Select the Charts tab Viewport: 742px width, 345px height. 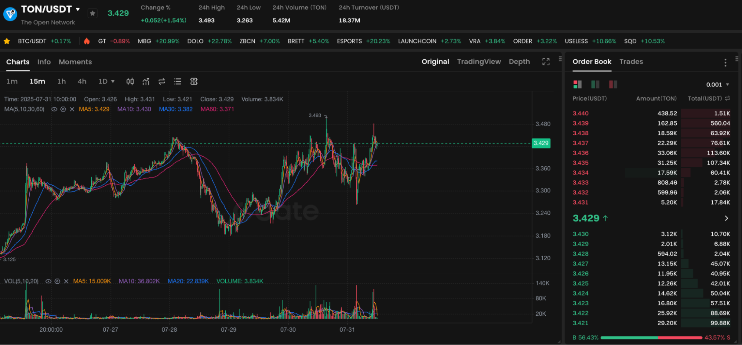pyautogui.click(x=18, y=62)
